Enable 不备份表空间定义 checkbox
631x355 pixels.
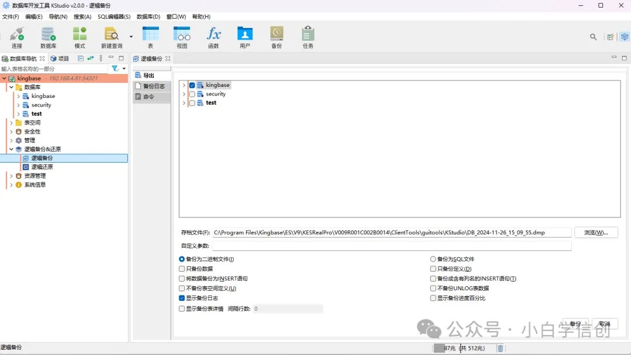tap(182, 289)
